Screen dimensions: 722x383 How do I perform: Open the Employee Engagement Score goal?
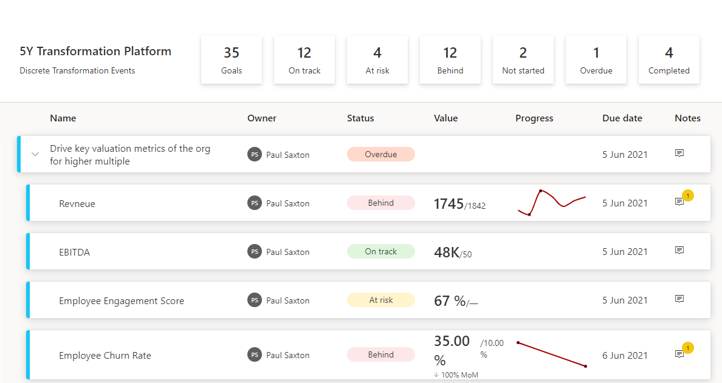[122, 300]
